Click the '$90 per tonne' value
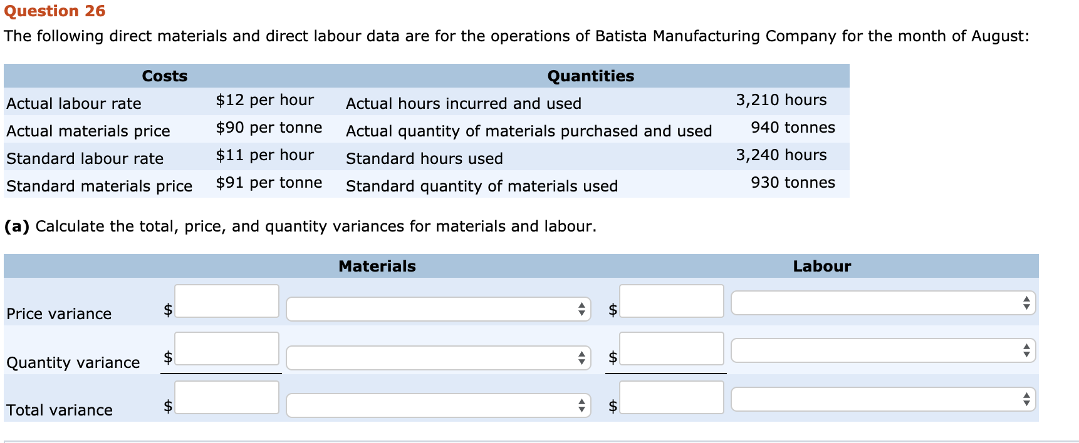This screenshot has height=443, width=1079. pyautogui.click(x=269, y=128)
